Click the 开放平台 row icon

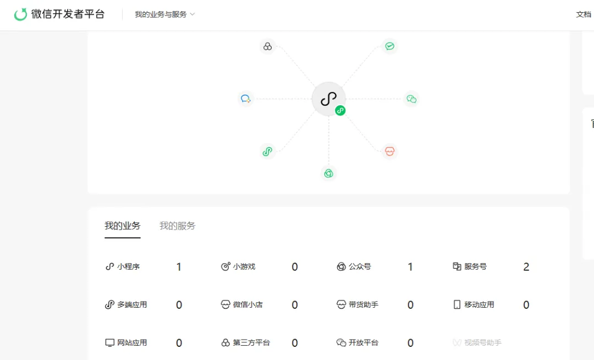tap(341, 342)
